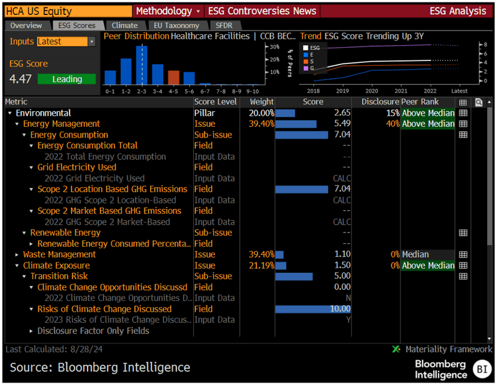The image size is (497, 385).
Task: Open the SFDR tab
Action: click(x=224, y=26)
